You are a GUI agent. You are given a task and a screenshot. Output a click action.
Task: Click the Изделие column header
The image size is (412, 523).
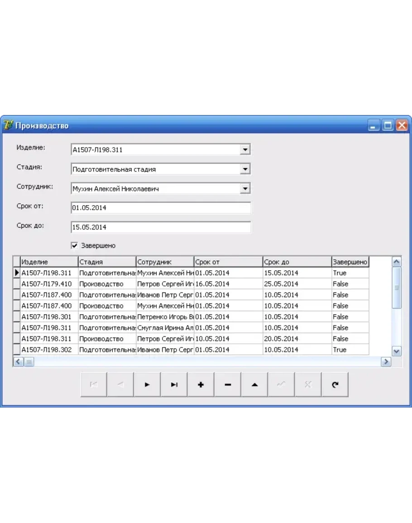(x=49, y=262)
